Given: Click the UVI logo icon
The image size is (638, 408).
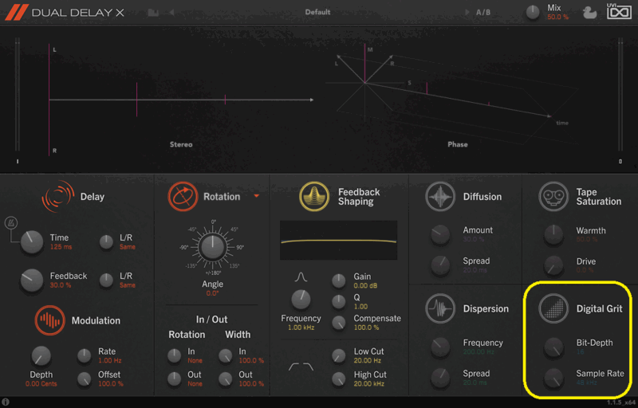Looking at the screenshot, I should tap(620, 11).
